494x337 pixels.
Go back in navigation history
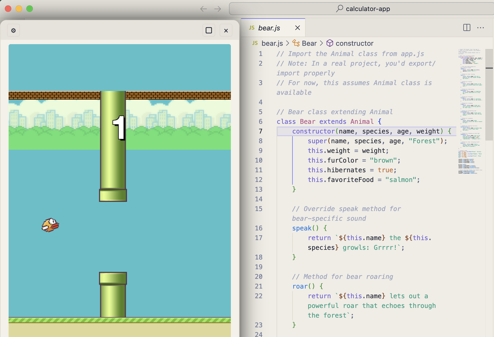[x=204, y=9]
